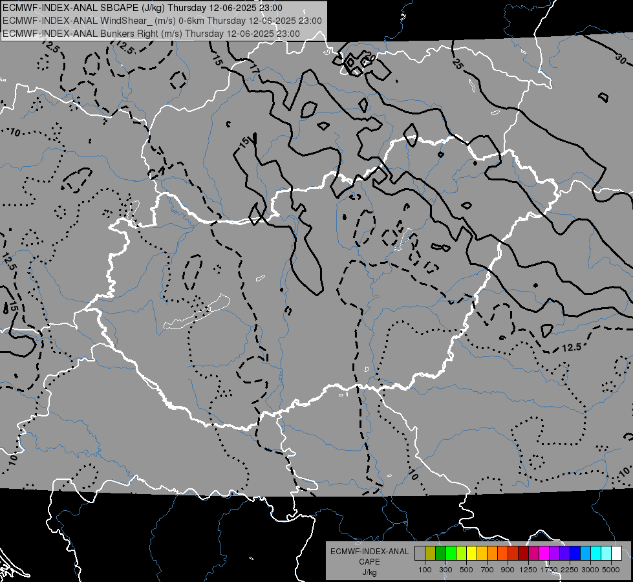
Task: Click the contour label 30
Action: coord(622,59)
